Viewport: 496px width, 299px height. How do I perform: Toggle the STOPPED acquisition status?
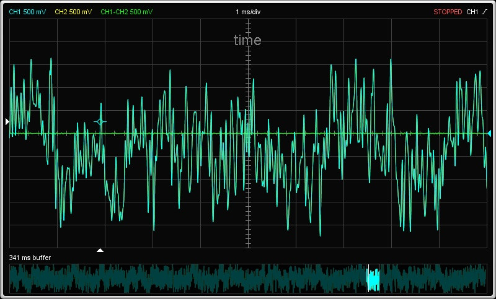[447, 12]
